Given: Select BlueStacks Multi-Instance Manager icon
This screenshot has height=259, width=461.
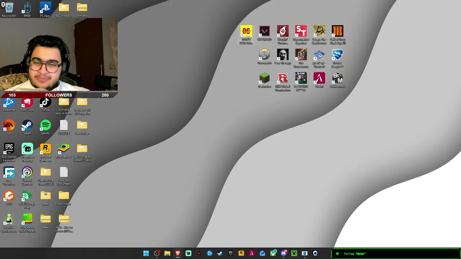Looking at the screenshot, I should tap(27, 223).
